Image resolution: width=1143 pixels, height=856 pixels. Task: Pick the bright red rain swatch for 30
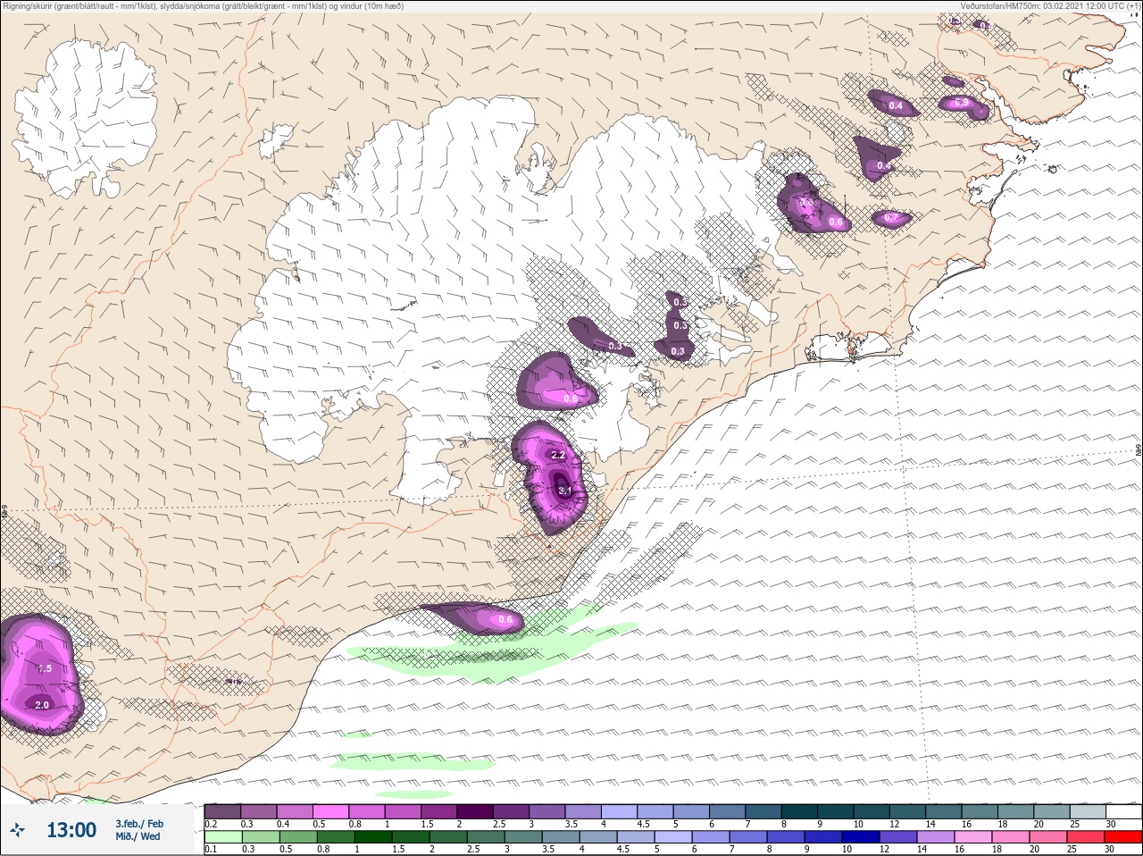tap(1123, 837)
